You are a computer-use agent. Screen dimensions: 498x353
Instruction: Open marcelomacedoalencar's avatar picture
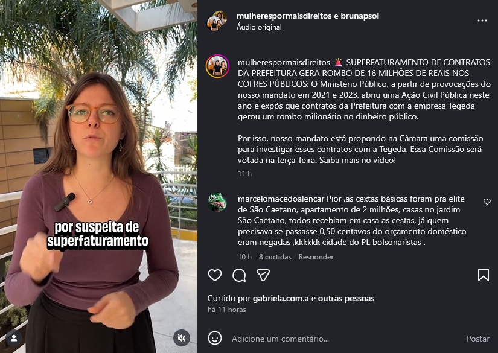point(217,202)
